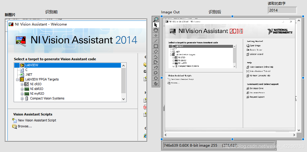
Task: Select Compact Vision Systems row in Image Out
Action: [188, 66]
